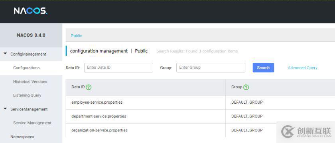Image resolution: width=335 pixels, height=143 pixels.
Task: Focus the Enter Data ID input field
Action: click(x=118, y=68)
